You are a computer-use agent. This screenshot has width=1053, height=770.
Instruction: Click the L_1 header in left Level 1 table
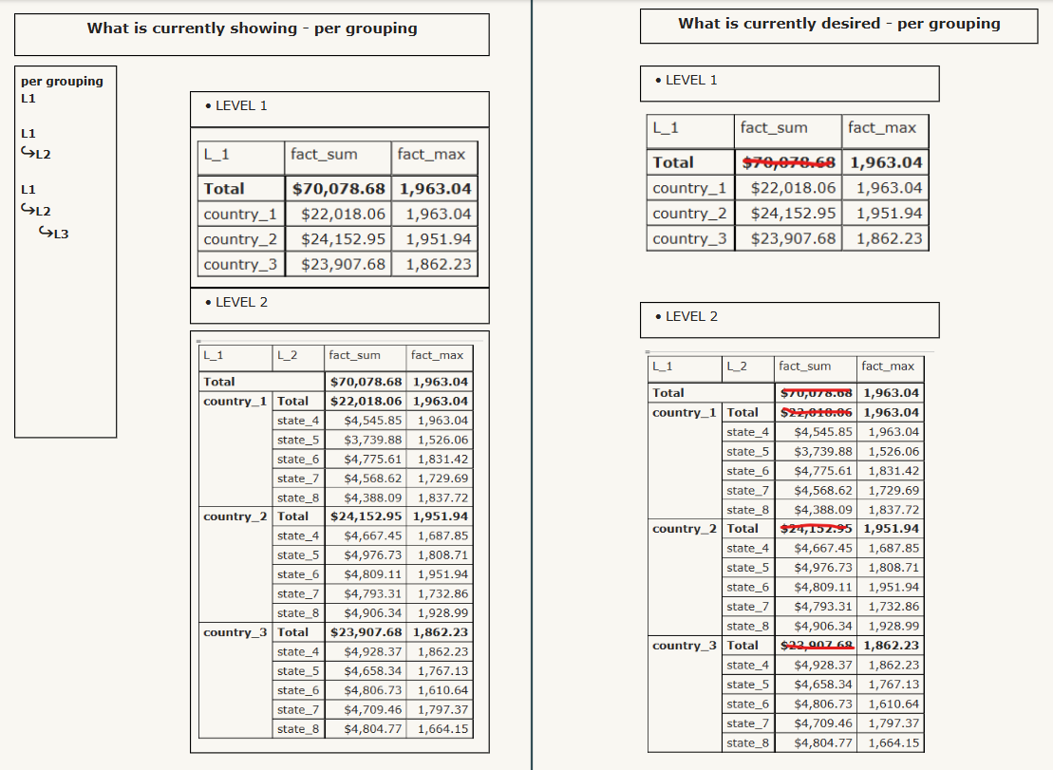click(x=216, y=155)
